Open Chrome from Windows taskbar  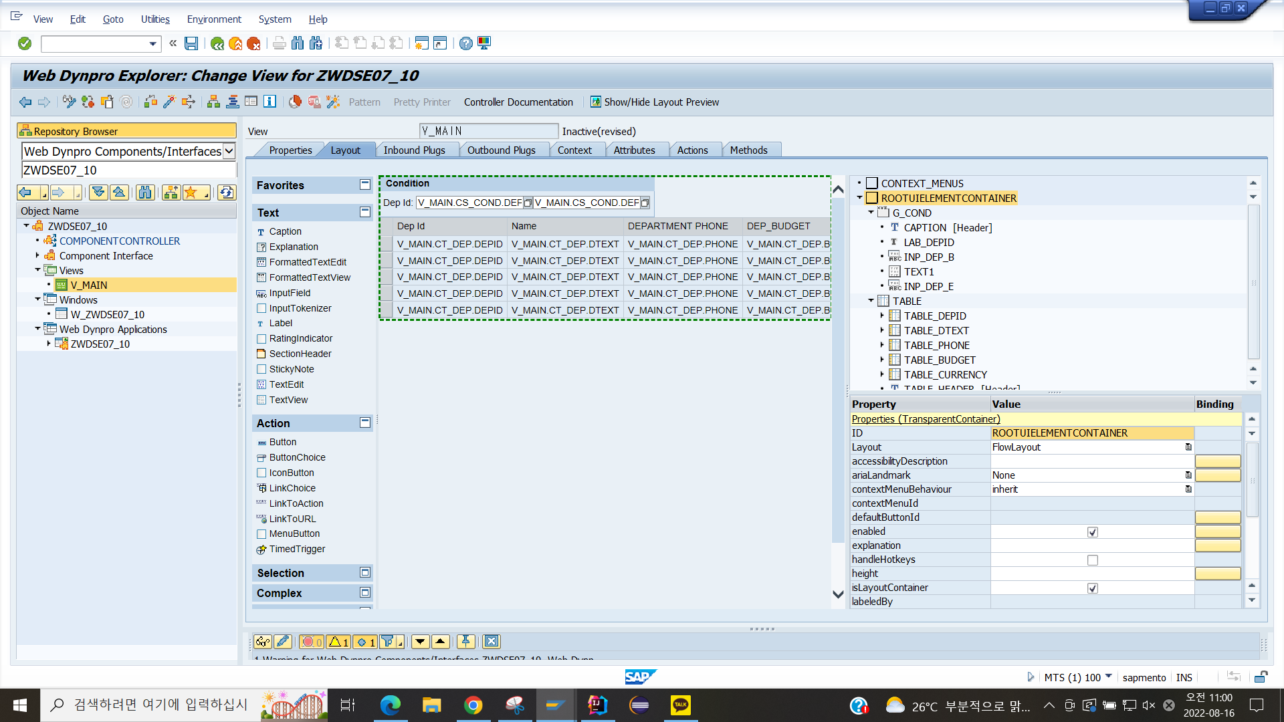473,705
